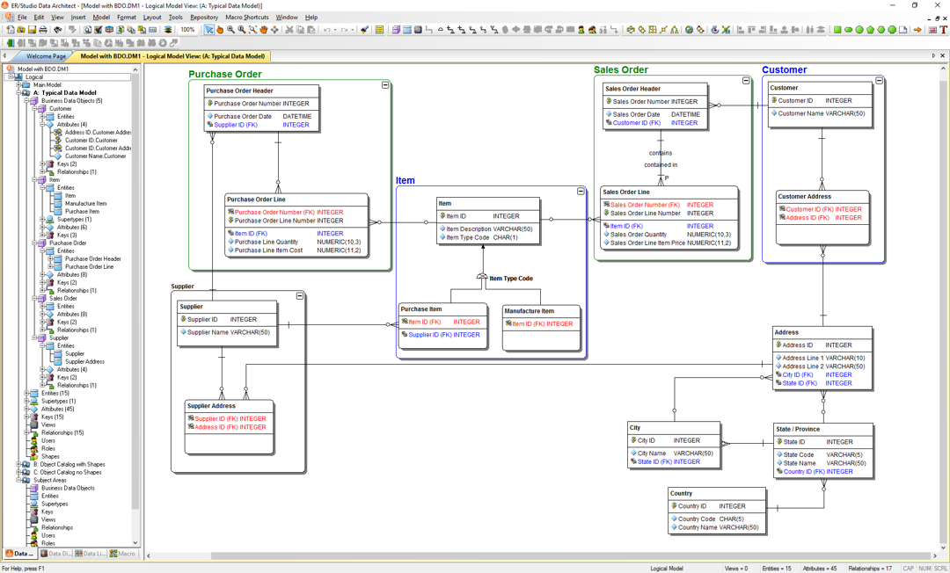Expand Keys (2) under Customer

click(x=42, y=164)
